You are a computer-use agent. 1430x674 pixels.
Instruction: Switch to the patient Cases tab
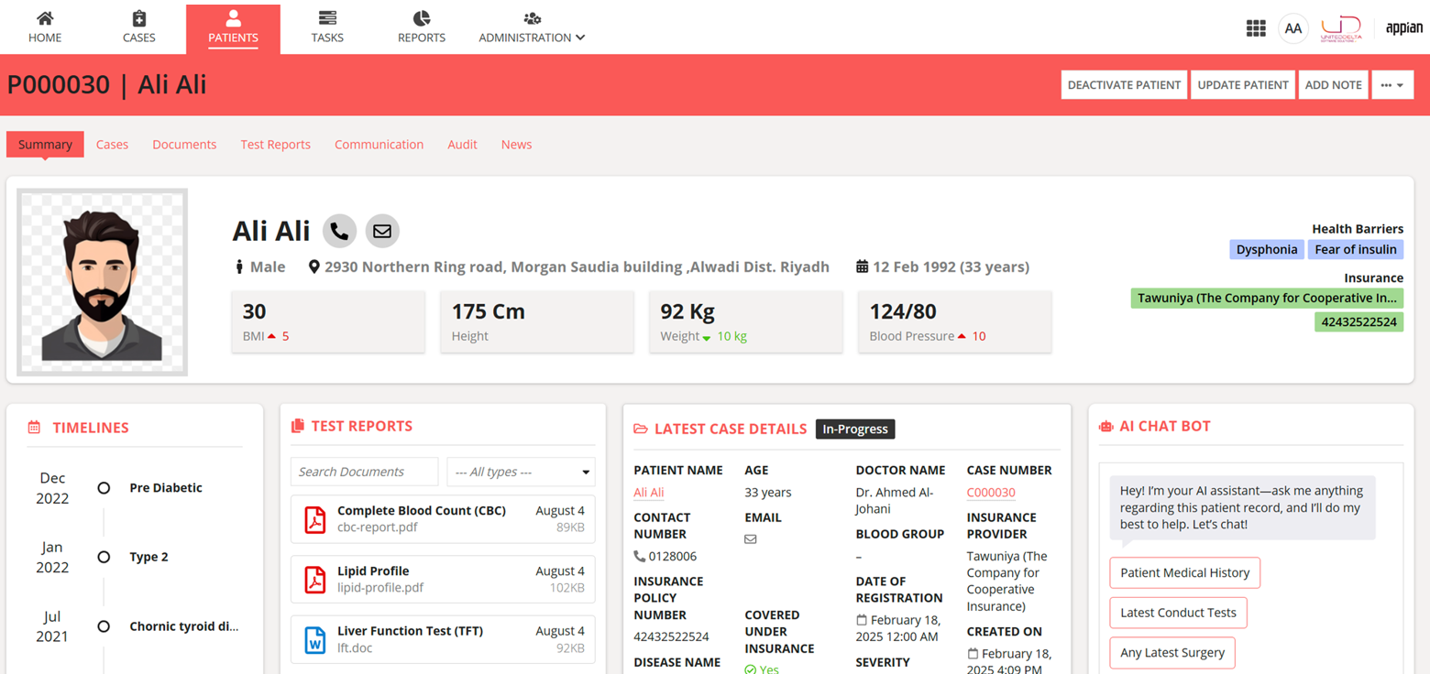pyautogui.click(x=112, y=145)
